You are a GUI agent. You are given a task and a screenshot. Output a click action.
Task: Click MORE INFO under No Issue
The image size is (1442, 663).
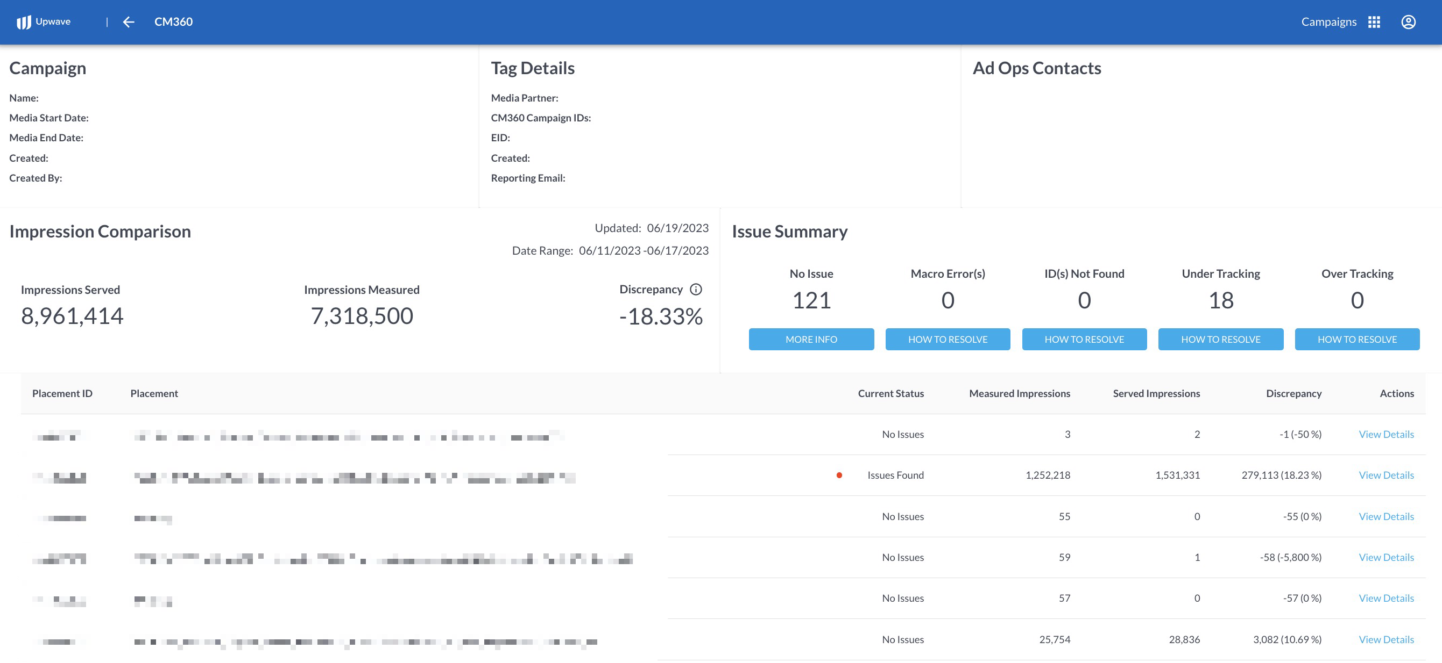coord(811,339)
